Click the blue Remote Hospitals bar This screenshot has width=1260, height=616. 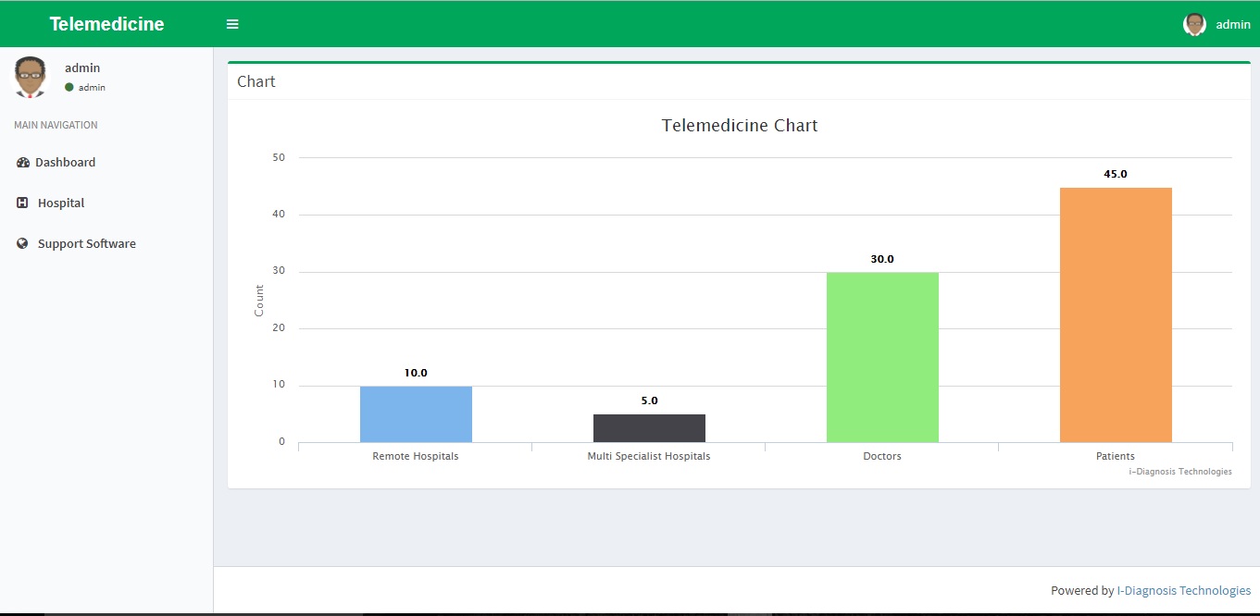point(416,414)
